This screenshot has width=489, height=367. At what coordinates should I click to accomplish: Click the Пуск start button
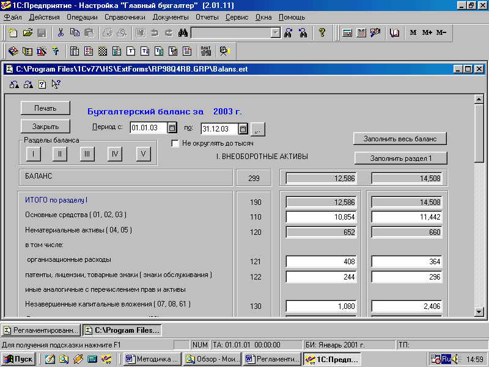tap(19, 359)
